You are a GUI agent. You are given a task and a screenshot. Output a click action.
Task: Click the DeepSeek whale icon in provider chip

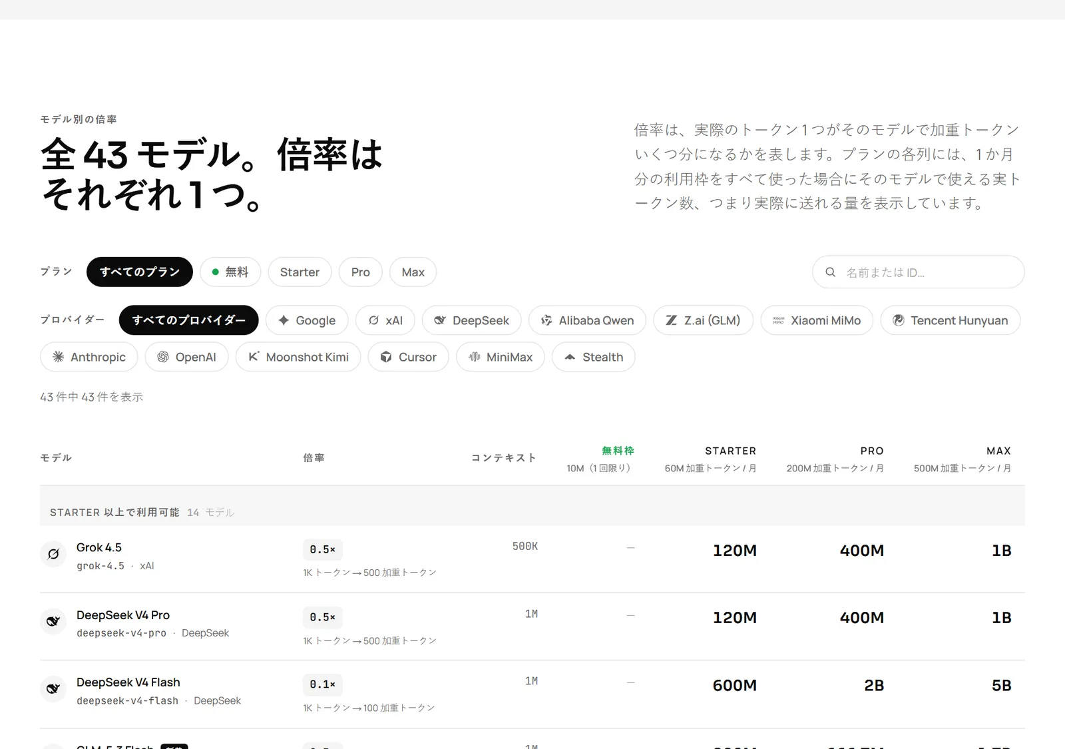440,320
